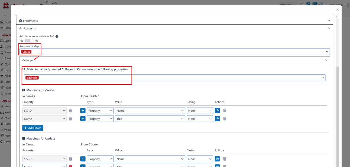Delete SIS ID property in Create mappings
The image size is (350, 167).
coord(71,111)
